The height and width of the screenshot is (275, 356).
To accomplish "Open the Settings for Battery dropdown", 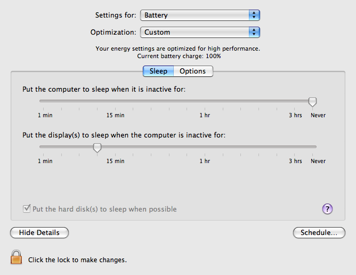I will point(200,15).
